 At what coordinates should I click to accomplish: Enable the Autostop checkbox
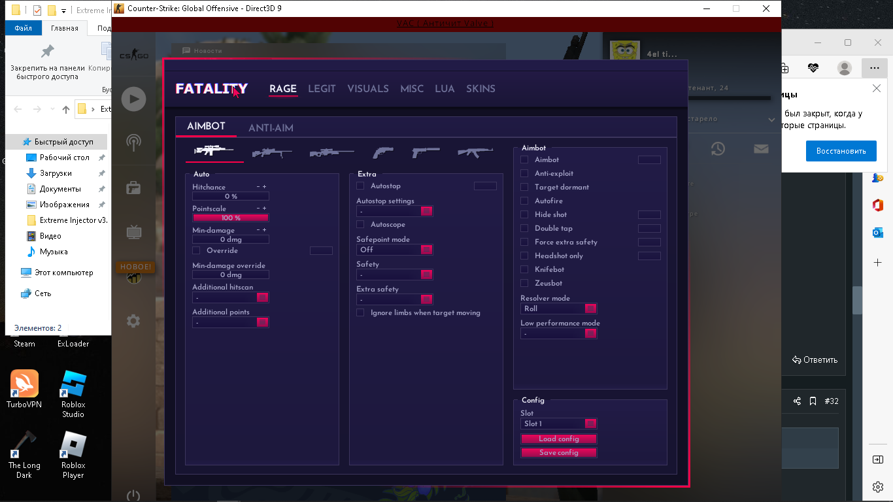click(x=360, y=186)
